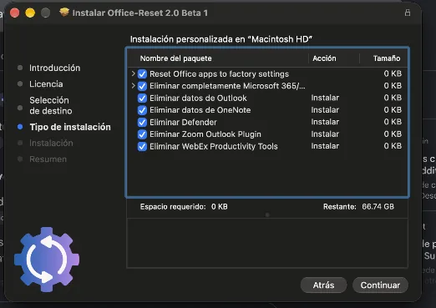Click the yellow minimize window button
Screen dimensions: 436x308
pyautogui.click(x=30, y=13)
